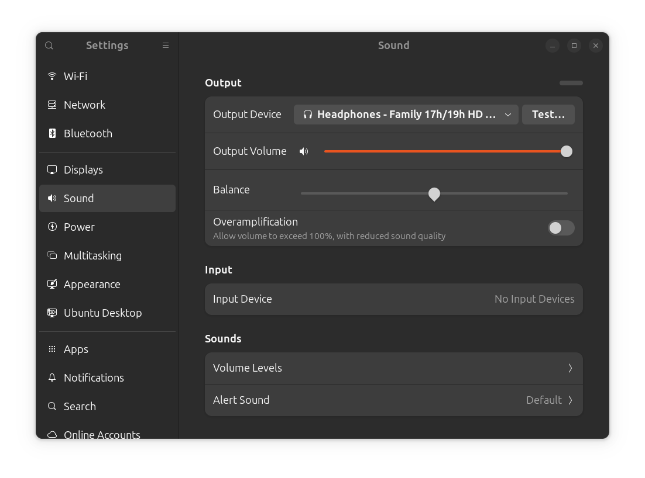
Task: Open the Appearance settings panel
Action: point(92,284)
